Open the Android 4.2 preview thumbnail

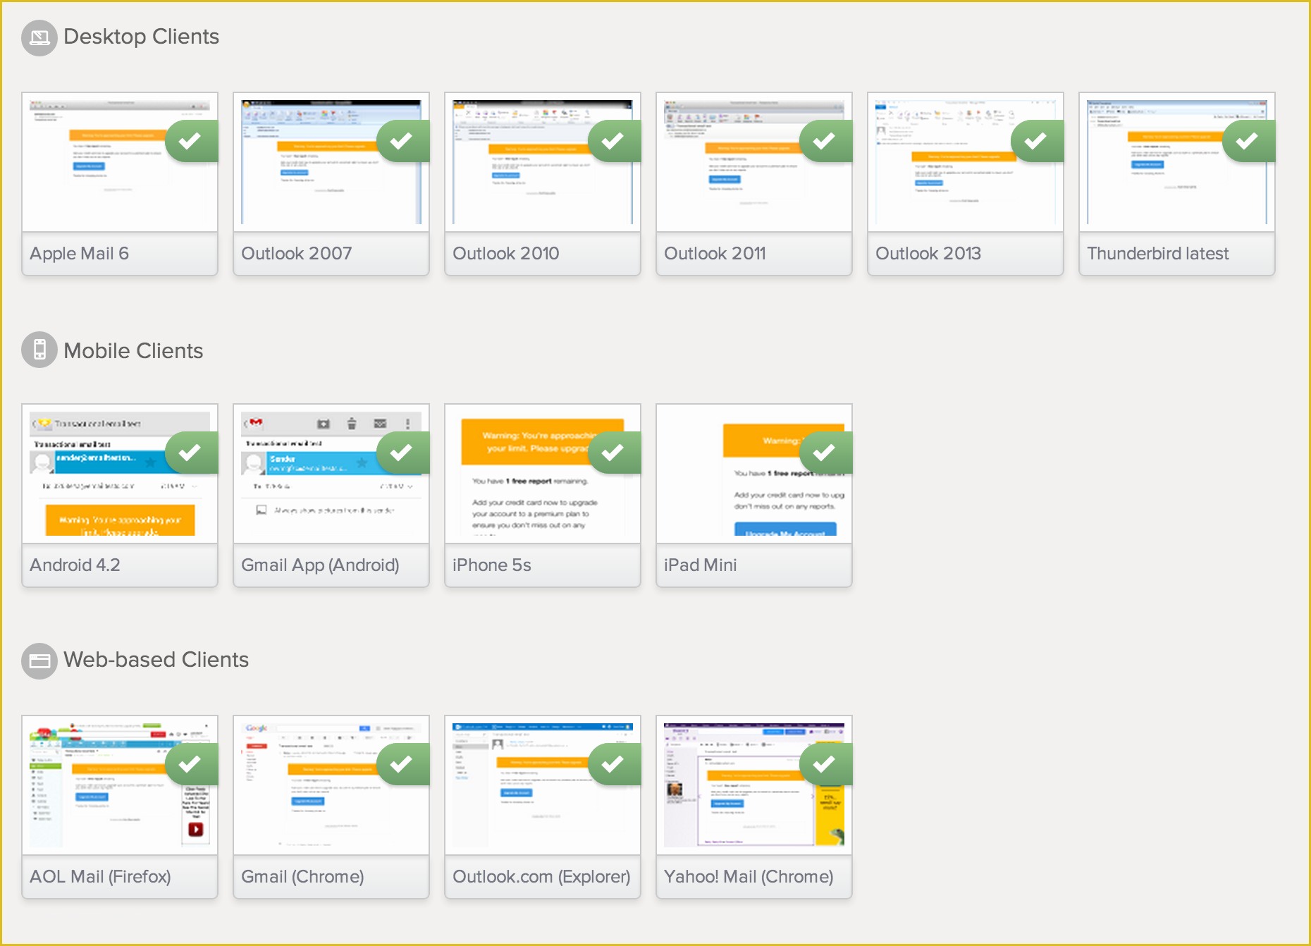pyautogui.click(x=120, y=474)
